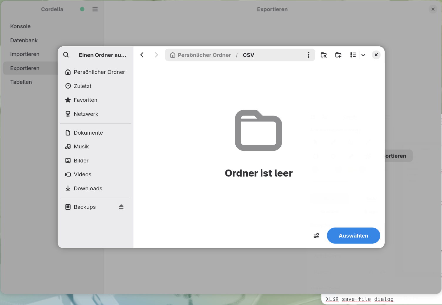Select Netzwerk in the sidebar
Image resolution: width=442 pixels, height=305 pixels.
tap(96, 114)
